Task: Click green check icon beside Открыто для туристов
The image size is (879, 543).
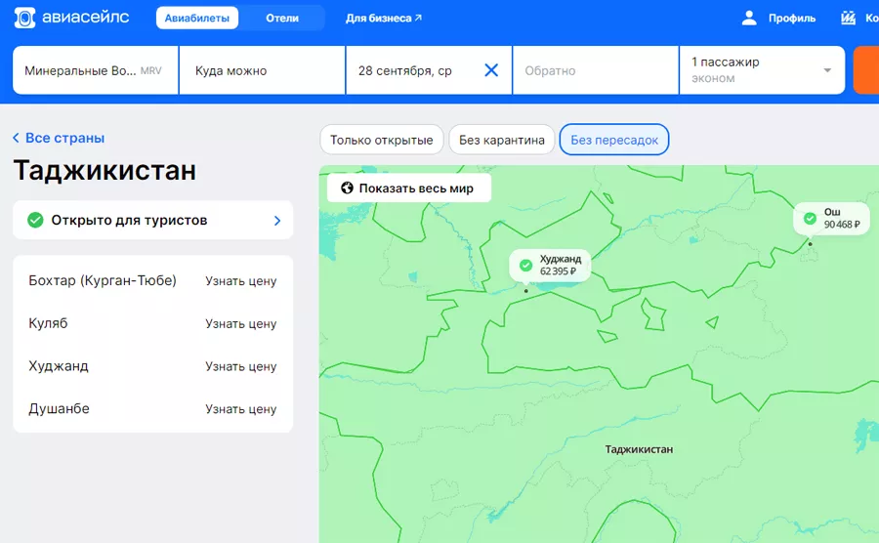Action: coord(35,220)
